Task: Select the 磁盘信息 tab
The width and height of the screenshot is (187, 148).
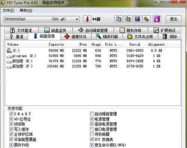Action: (44, 36)
